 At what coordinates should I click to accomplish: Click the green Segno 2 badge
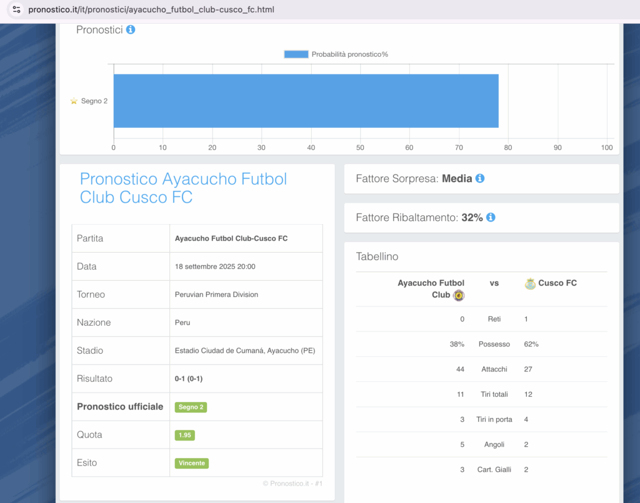tap(191, 407)
